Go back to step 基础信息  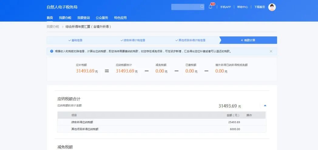76,40
